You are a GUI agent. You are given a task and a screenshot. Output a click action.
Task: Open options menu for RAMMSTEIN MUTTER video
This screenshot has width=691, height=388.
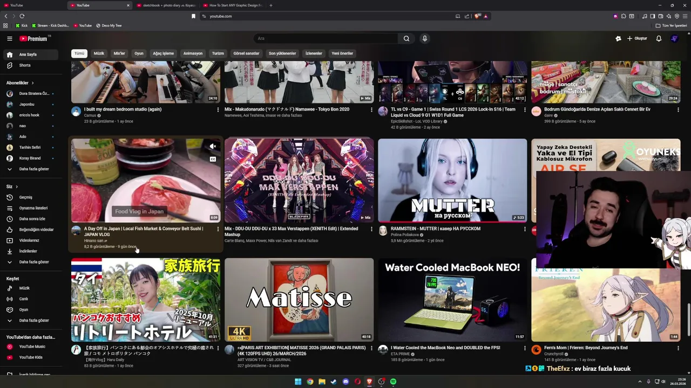click(x=525, y=229)
